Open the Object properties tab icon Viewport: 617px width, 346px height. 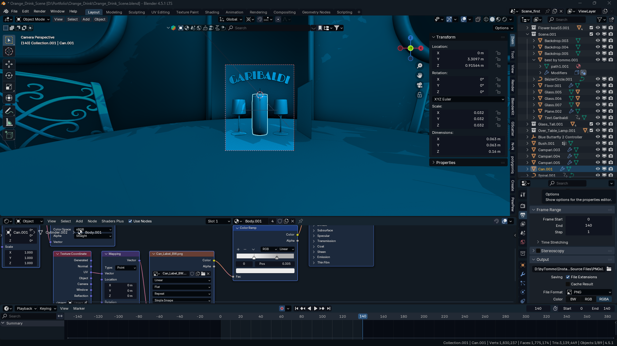523,265
